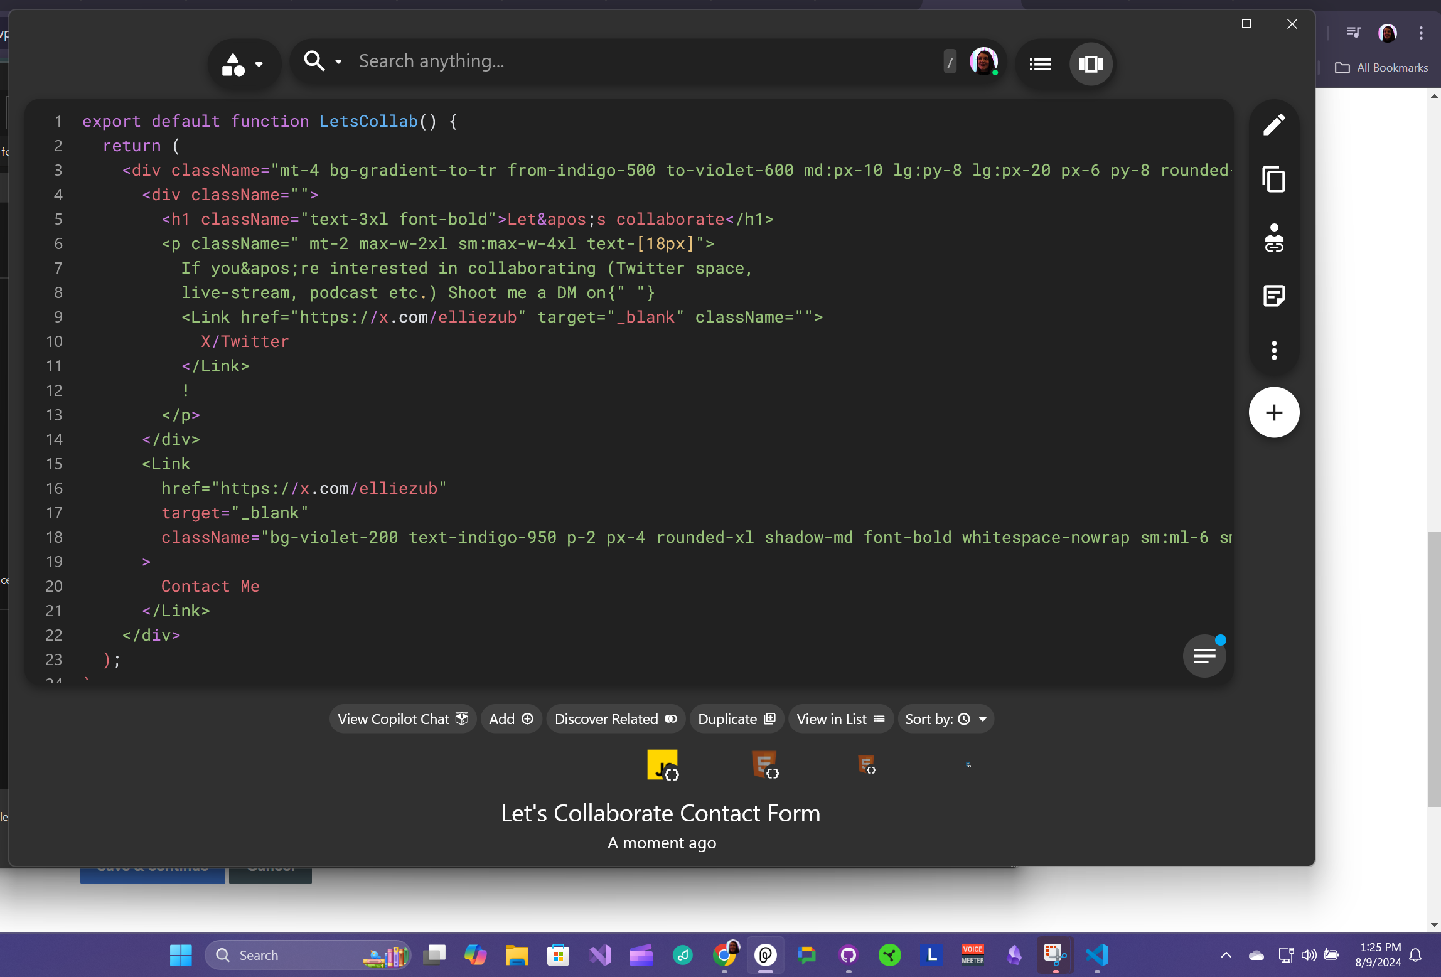Click the white plus add button

1273,412
